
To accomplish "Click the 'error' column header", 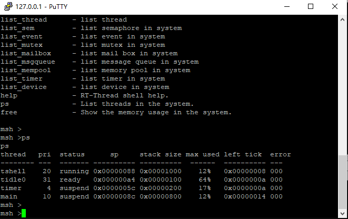I will (x=281, y=155).
